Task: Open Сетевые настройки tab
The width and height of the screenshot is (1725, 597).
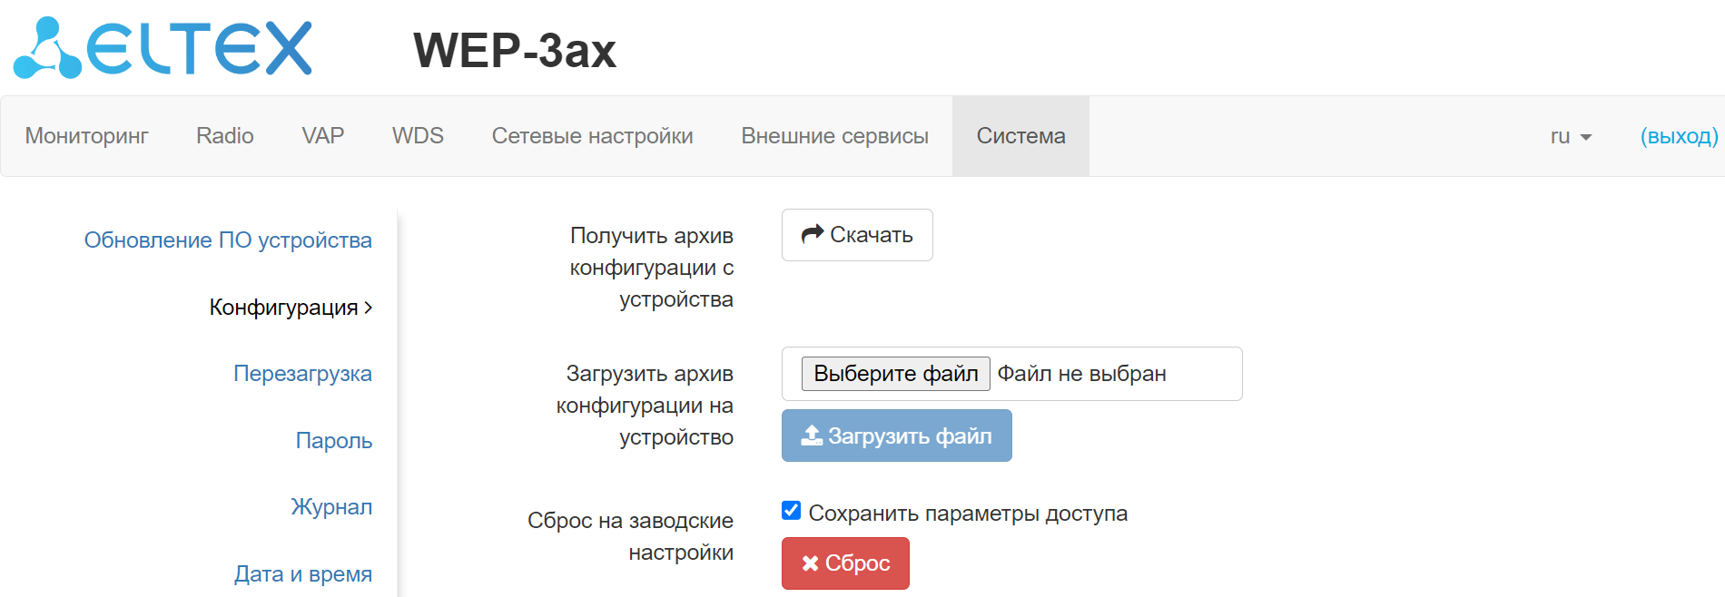Action: point(592,136)
